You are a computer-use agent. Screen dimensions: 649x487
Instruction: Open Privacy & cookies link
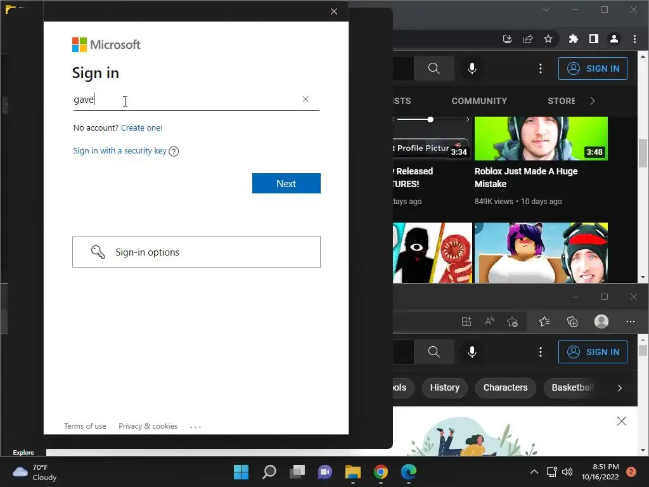point(148,426)
